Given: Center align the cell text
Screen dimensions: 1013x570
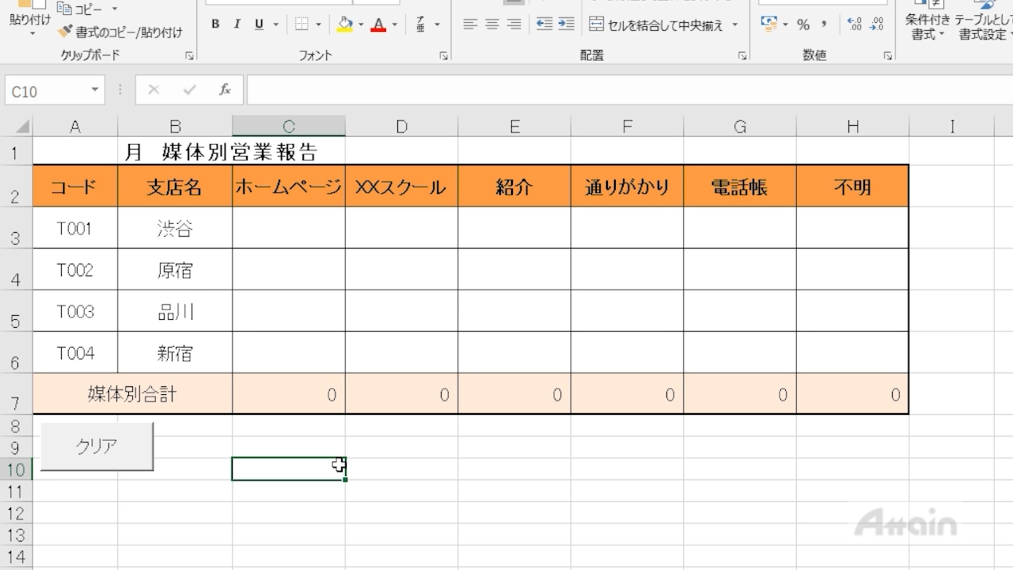Looking at the screenshot, I should pyautogui.click(x=492, y=24).
